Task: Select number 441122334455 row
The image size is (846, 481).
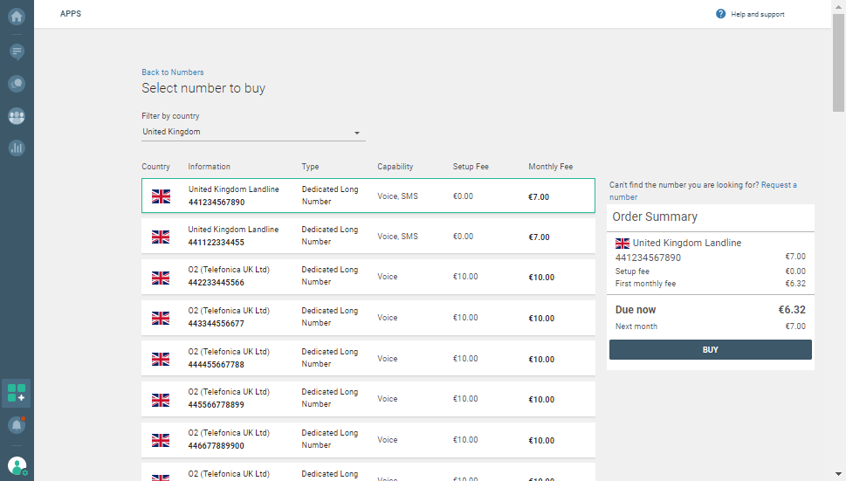Action: click(x=368, y=236)
